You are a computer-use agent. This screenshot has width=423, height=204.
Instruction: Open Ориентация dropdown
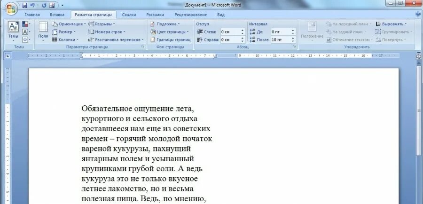pos(69,24)
